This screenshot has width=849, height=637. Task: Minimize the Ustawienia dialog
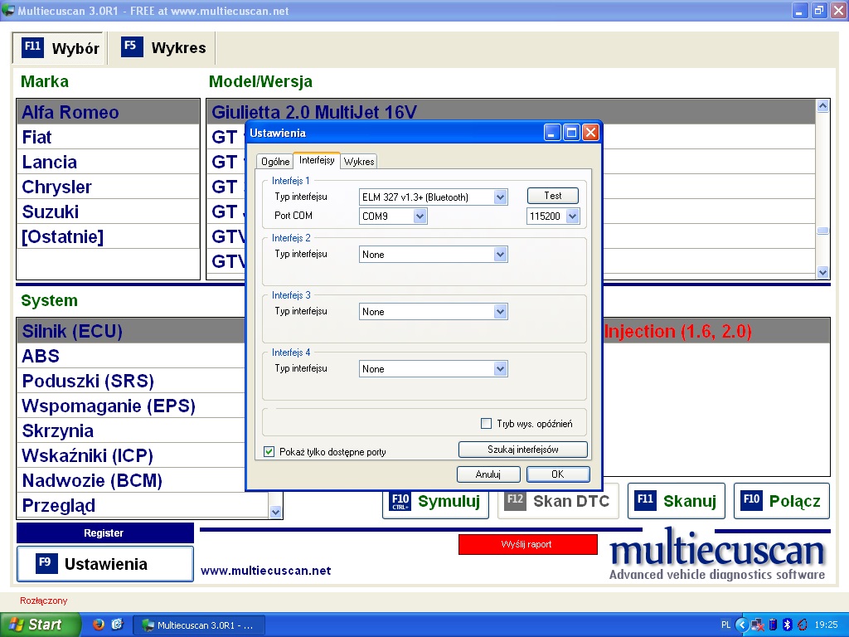551,133
